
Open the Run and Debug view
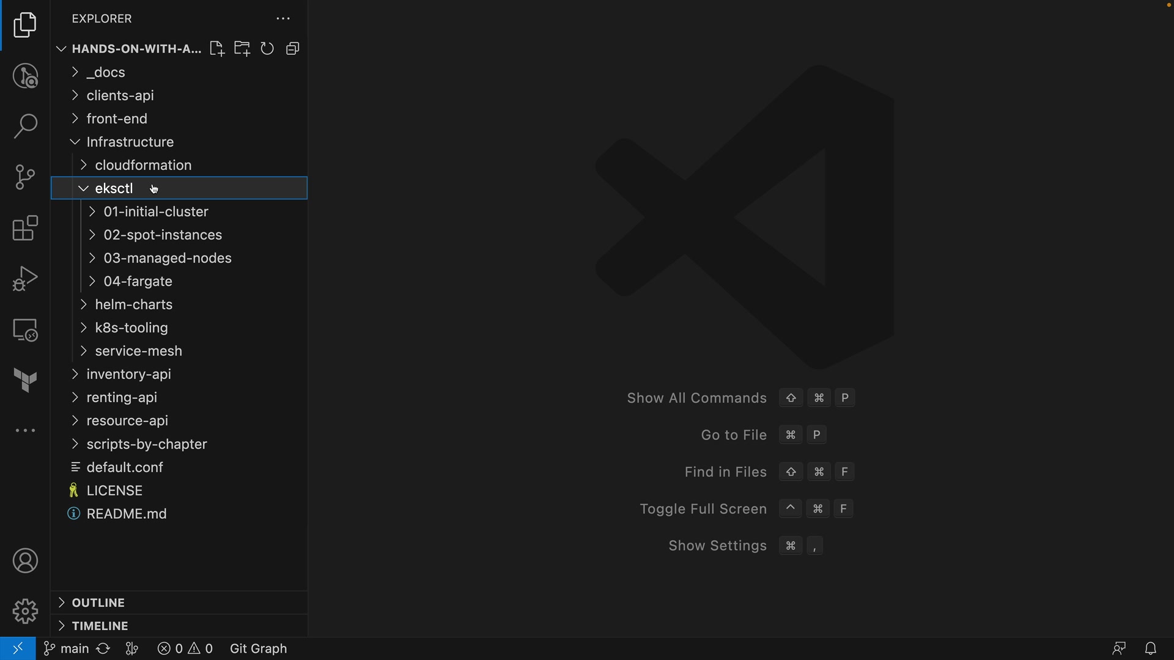25,279
